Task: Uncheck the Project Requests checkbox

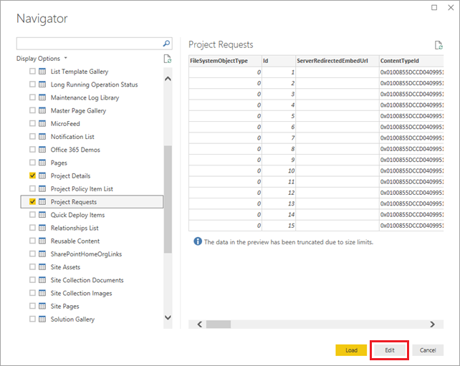Action: tap(32, 201)
